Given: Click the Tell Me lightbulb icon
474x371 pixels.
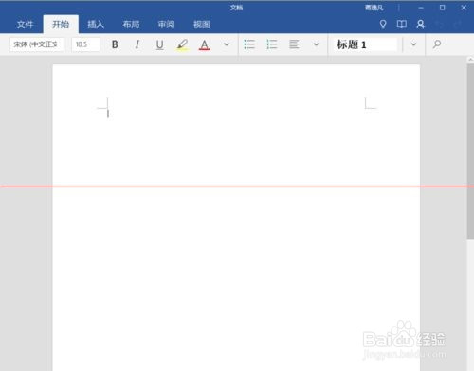Looking at the screenshot, I should pyautogui.click(x=383, y=25).
